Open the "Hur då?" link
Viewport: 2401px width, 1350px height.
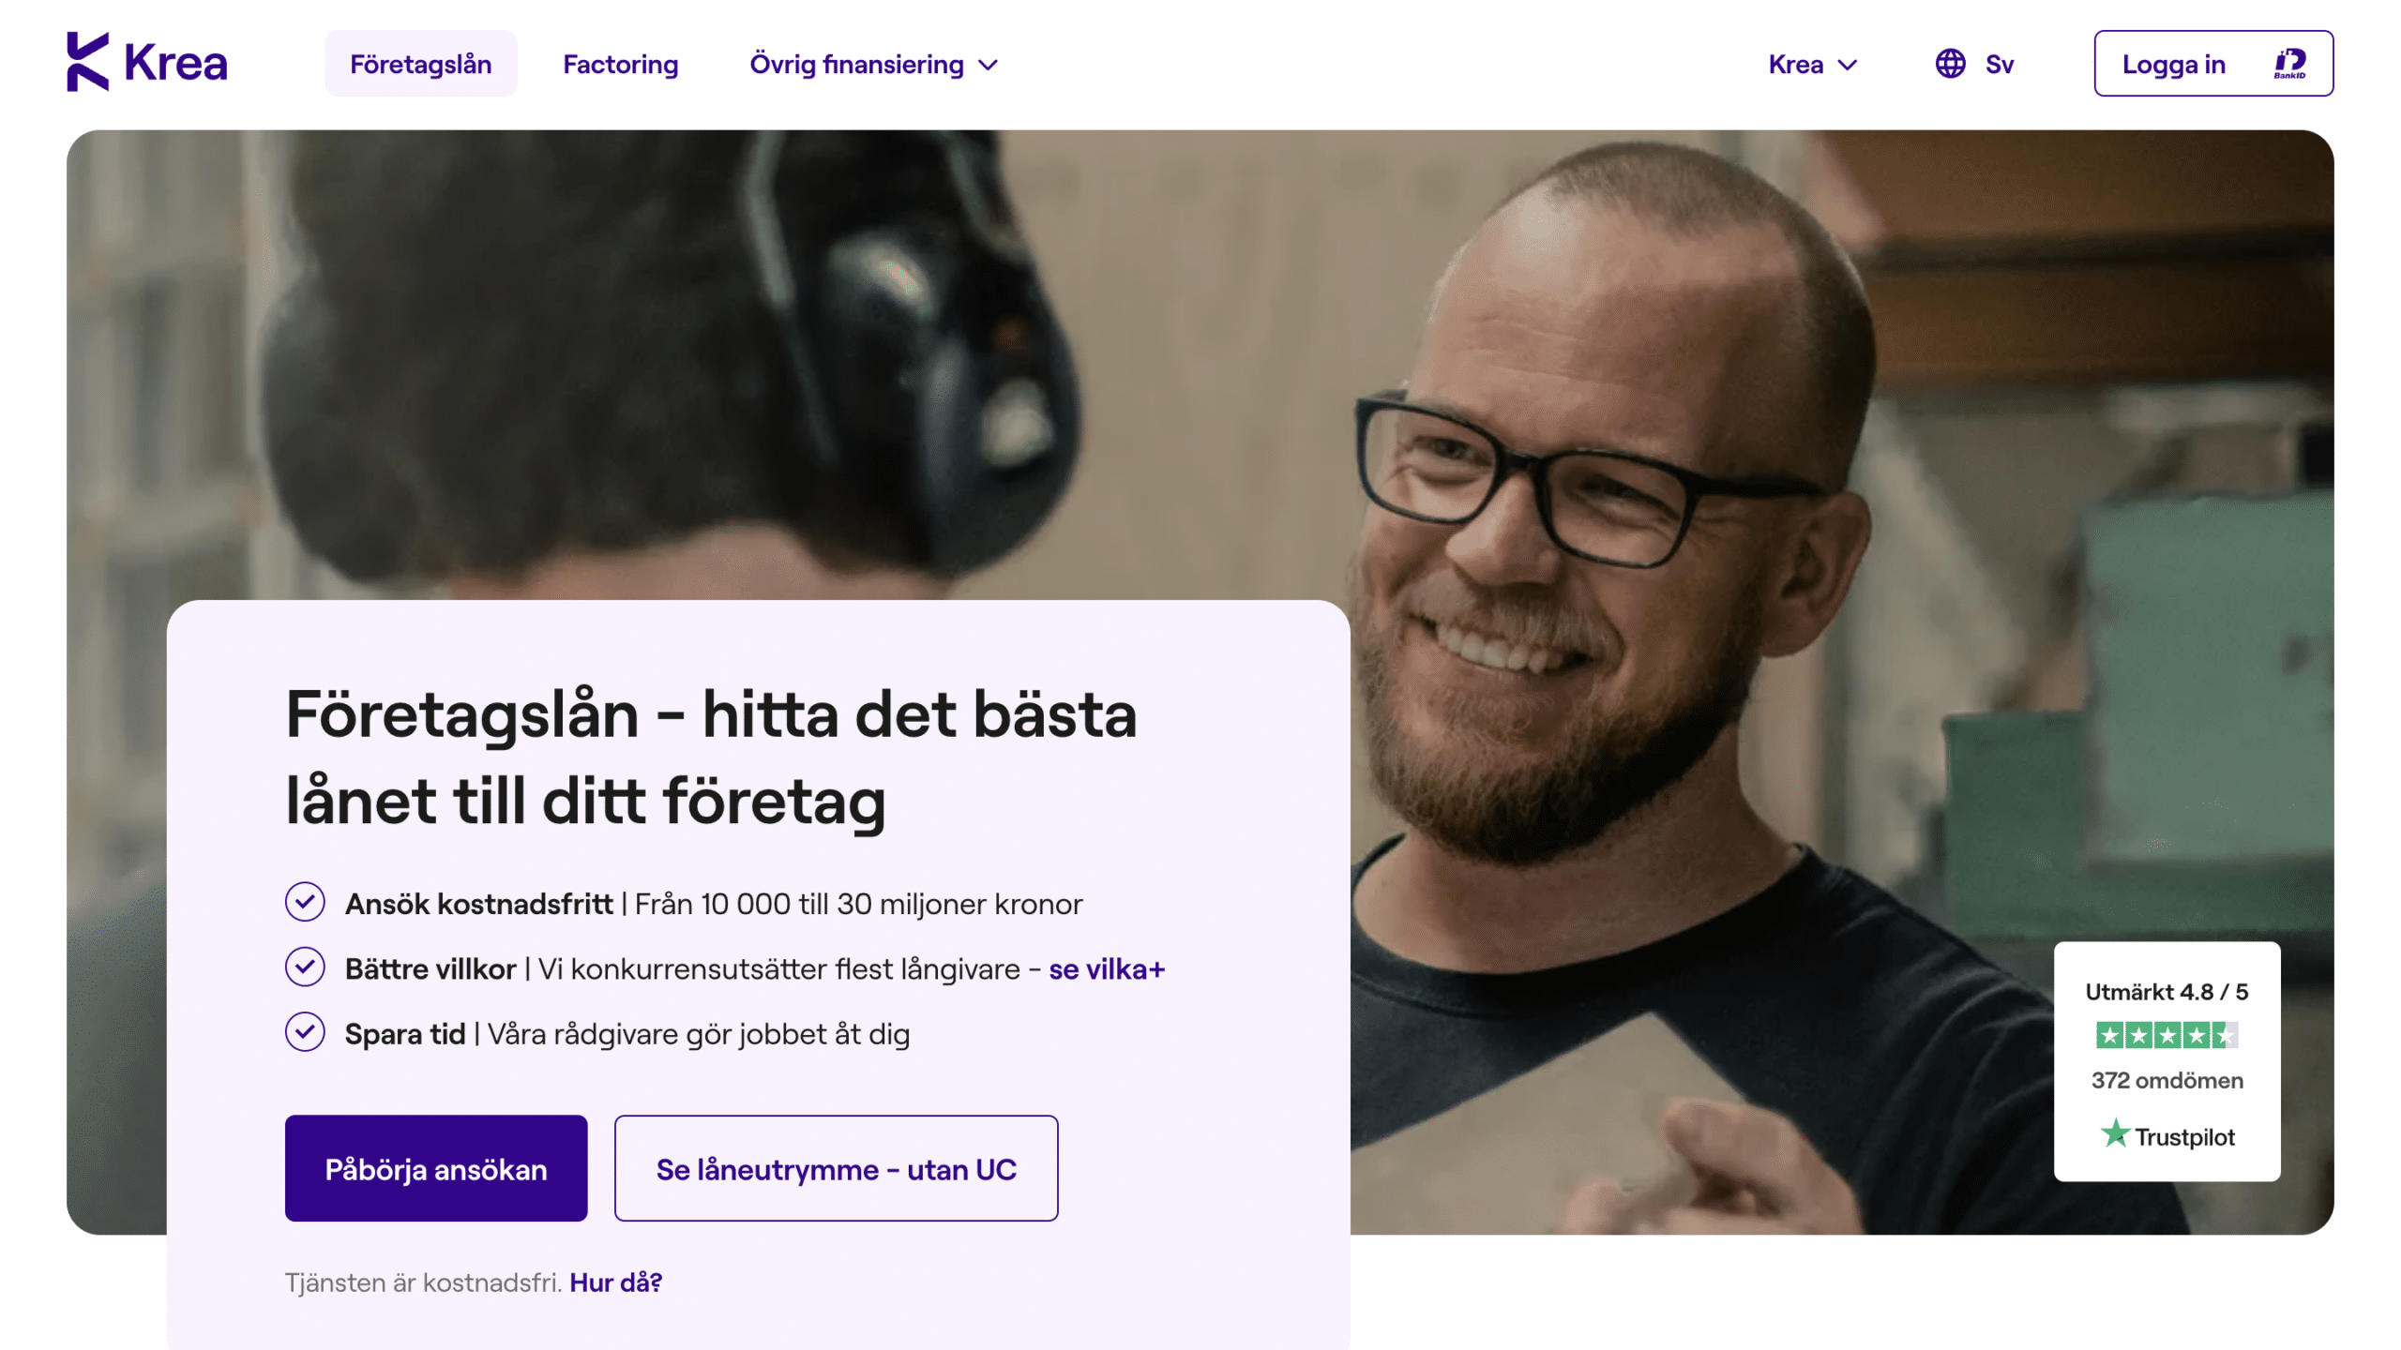[x=615, y=1282]
